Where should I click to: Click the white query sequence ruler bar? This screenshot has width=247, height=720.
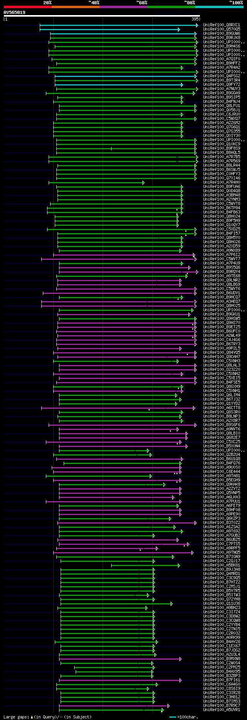102,16
